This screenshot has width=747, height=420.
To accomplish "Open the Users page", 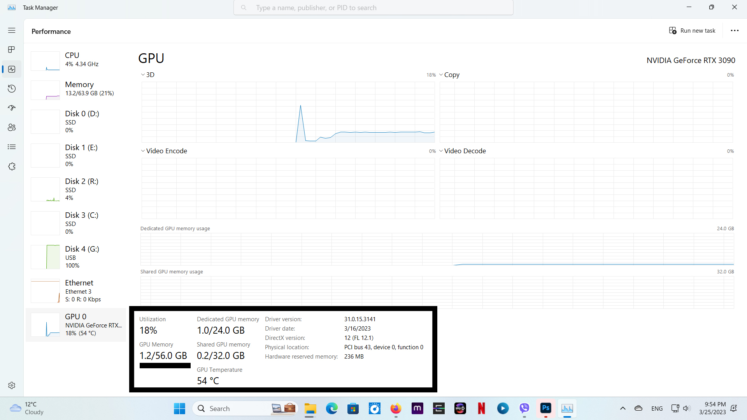I will (x=12, y=127).
